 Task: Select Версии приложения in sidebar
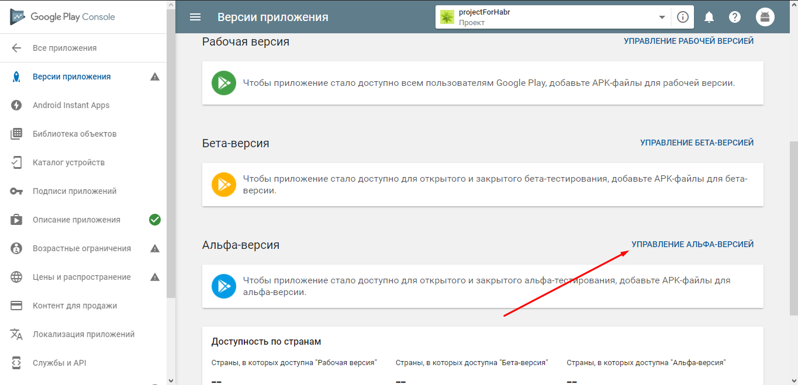[x=72, y=77]
